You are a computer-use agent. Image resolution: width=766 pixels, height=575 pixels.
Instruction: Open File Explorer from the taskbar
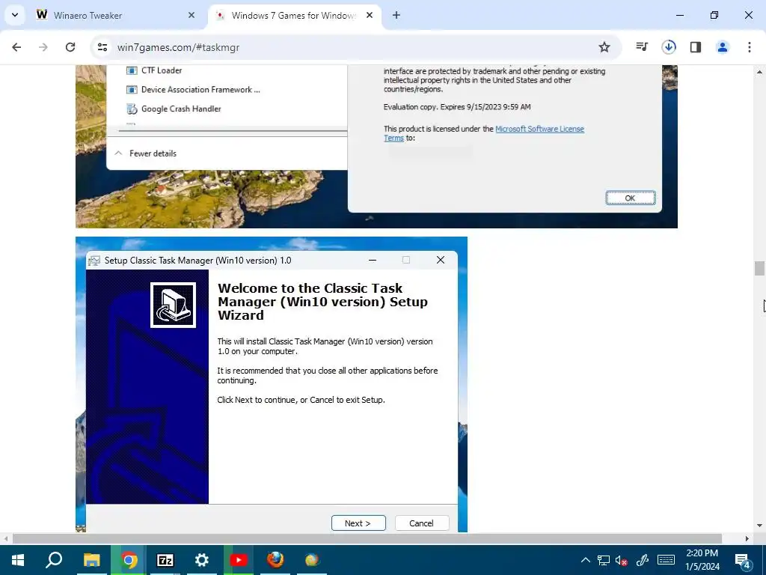(x=91, y=560)
